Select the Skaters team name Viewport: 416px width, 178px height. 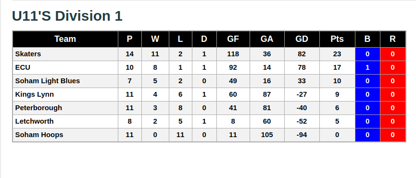tap(28, 54)
